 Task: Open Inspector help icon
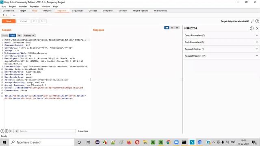click(x=251, y=28)
